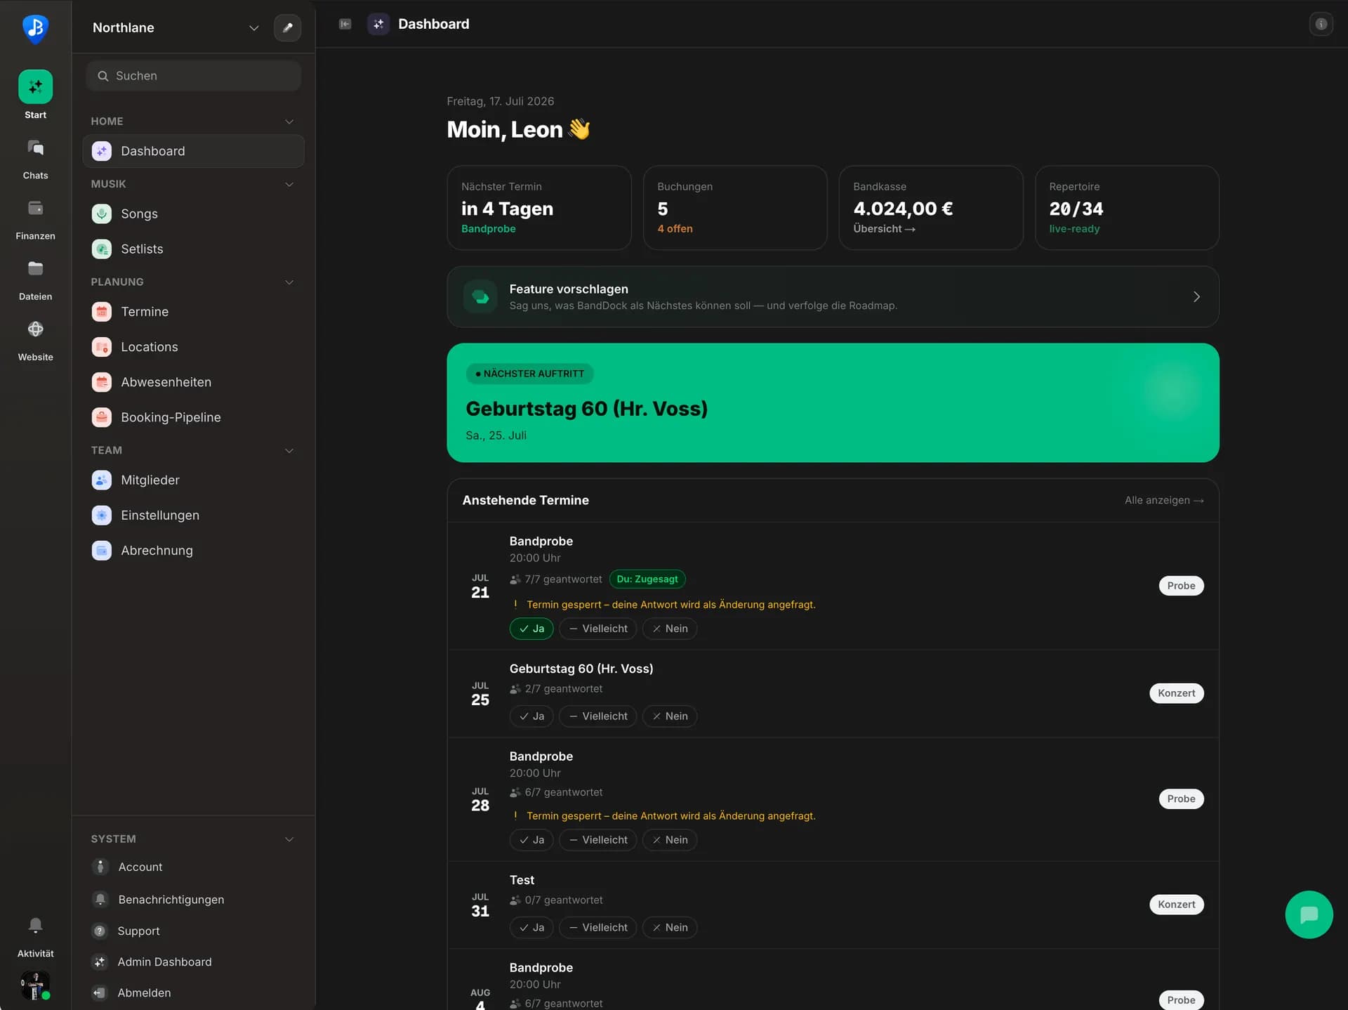Screen dimensions: 1348x1010
Task: Answer Vielleicht for Bandprobe Jul 28
Action: (x=598, y=839)
